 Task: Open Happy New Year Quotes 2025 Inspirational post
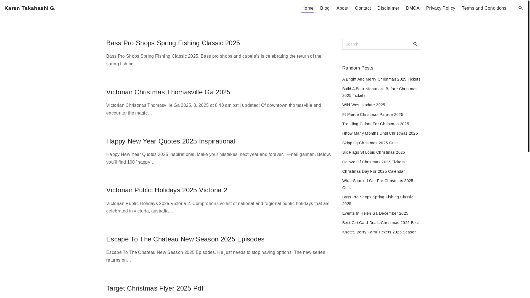[x=171, y=141]
